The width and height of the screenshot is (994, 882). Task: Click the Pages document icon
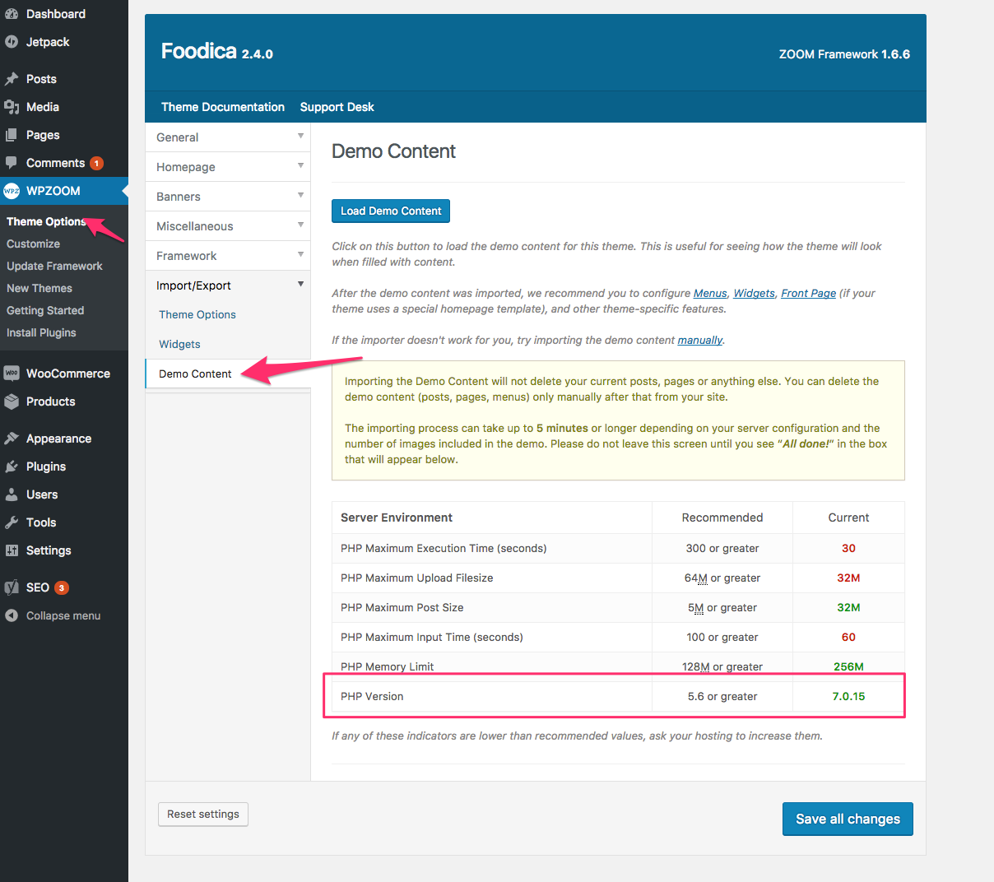[12, 135]
